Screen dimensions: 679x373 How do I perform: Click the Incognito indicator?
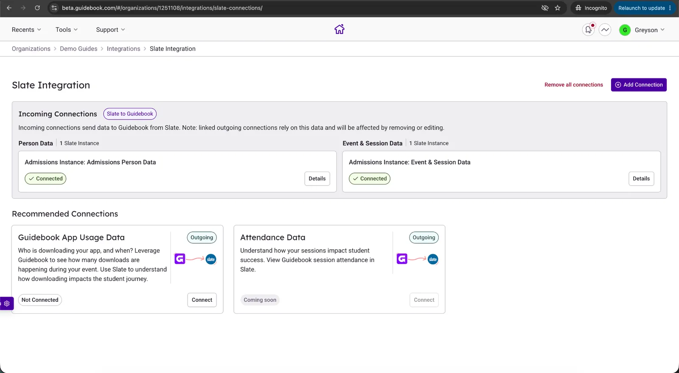tap(591, 8)
